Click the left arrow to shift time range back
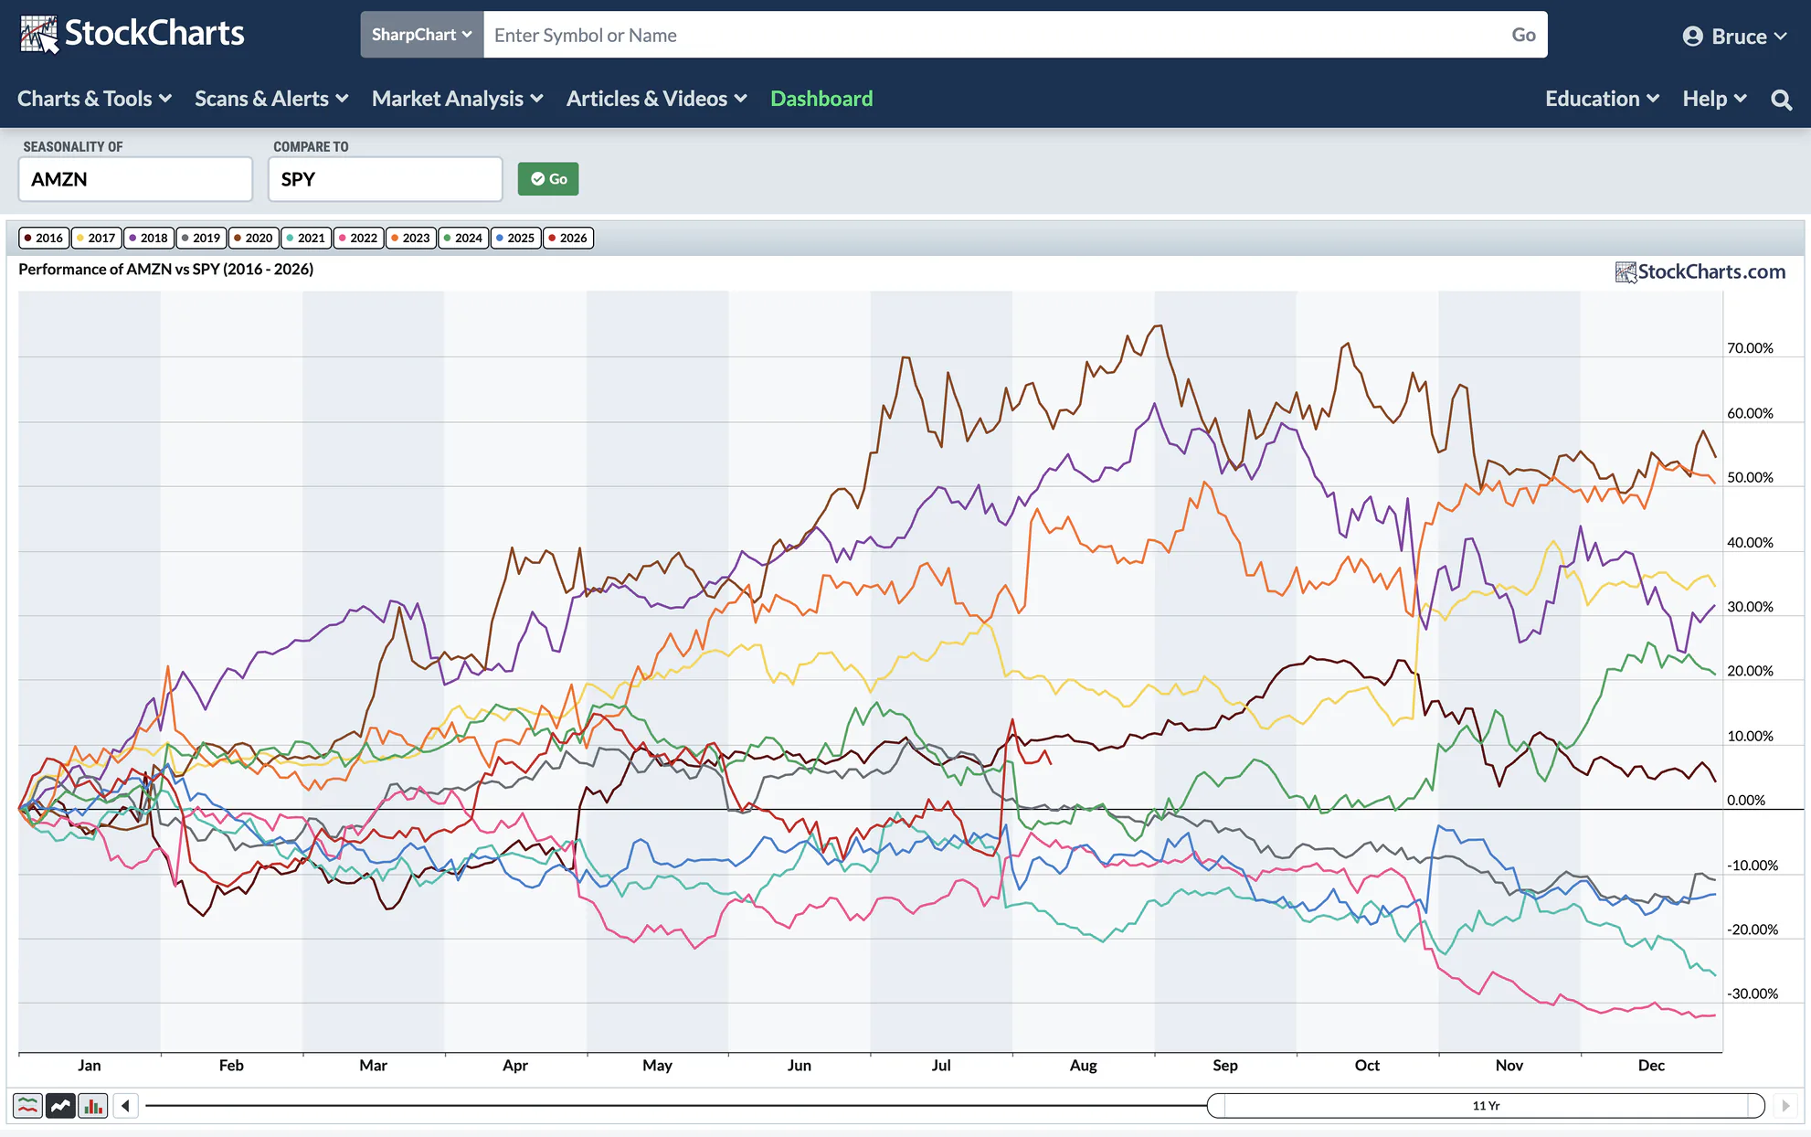Image resolution: width=1811 pixels, height=1137 pixels. (125, 1106)
